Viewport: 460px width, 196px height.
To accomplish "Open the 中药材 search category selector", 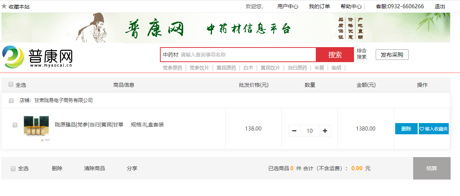I will click(170, 55).
